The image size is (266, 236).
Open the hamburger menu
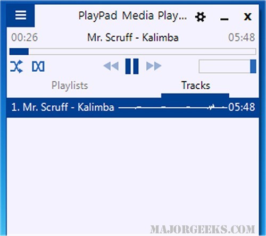point(21,15)
